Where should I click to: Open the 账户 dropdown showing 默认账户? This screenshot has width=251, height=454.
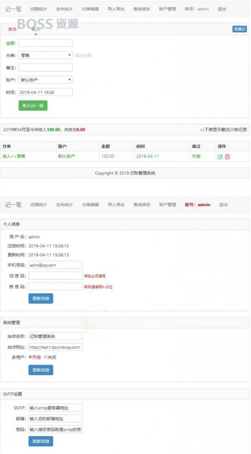(46, 80)
